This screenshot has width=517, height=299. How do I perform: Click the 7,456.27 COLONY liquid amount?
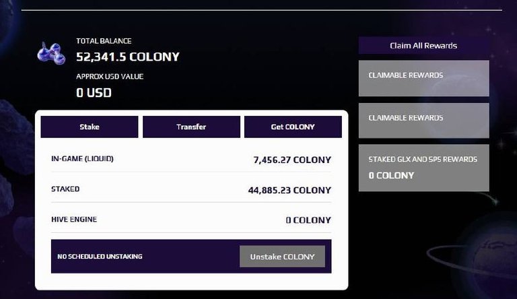(292, 160)
